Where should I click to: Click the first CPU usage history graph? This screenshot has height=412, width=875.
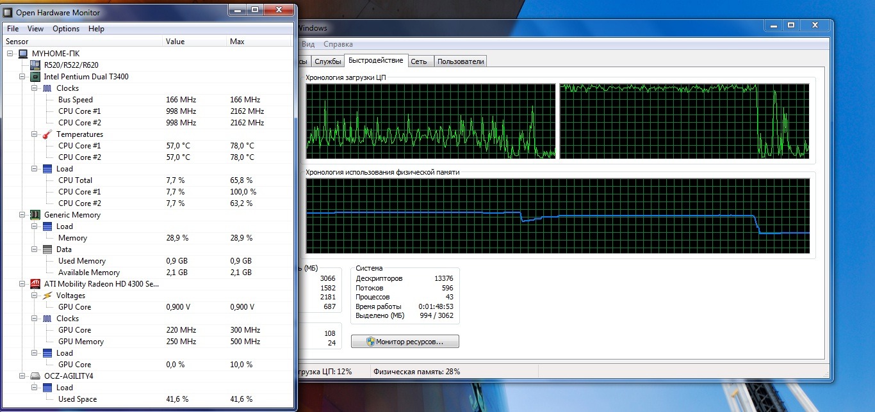coord(430,121)
